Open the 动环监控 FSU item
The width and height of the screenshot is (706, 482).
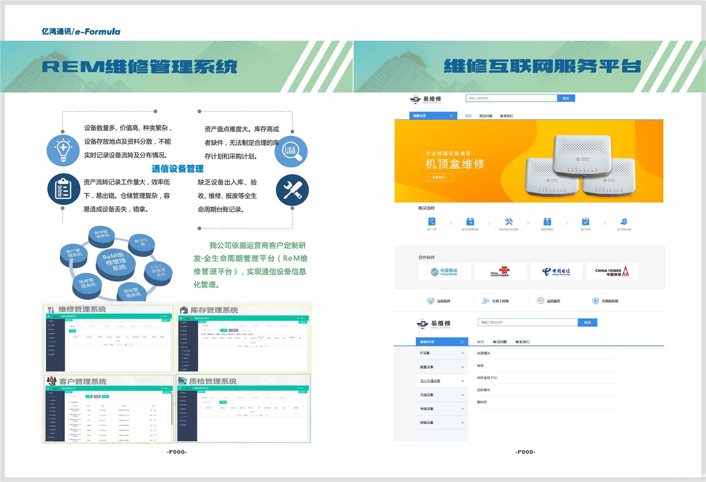click(487, 378)
